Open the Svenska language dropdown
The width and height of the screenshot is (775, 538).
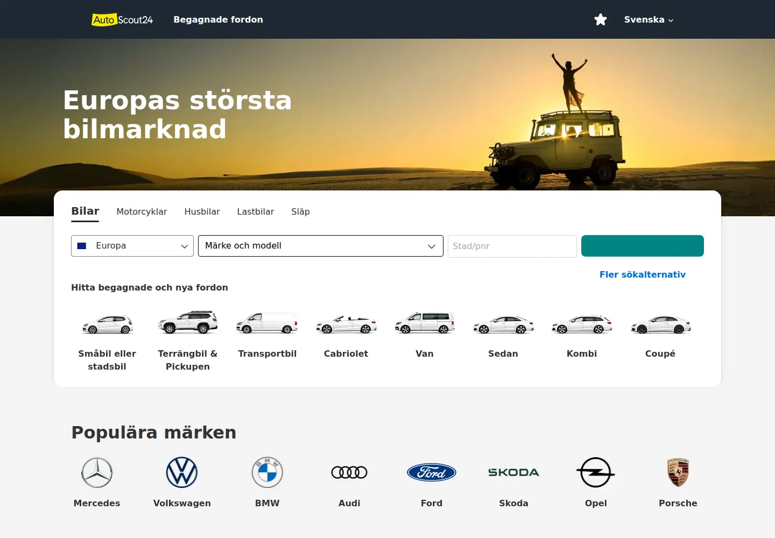click(x=649, y=20)
